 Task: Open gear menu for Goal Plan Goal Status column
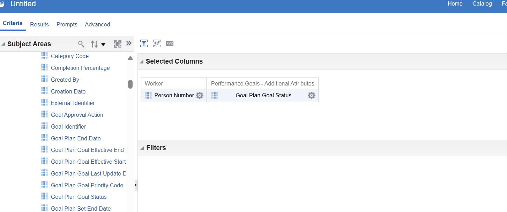pyautogui.click(x=312, y=95)
